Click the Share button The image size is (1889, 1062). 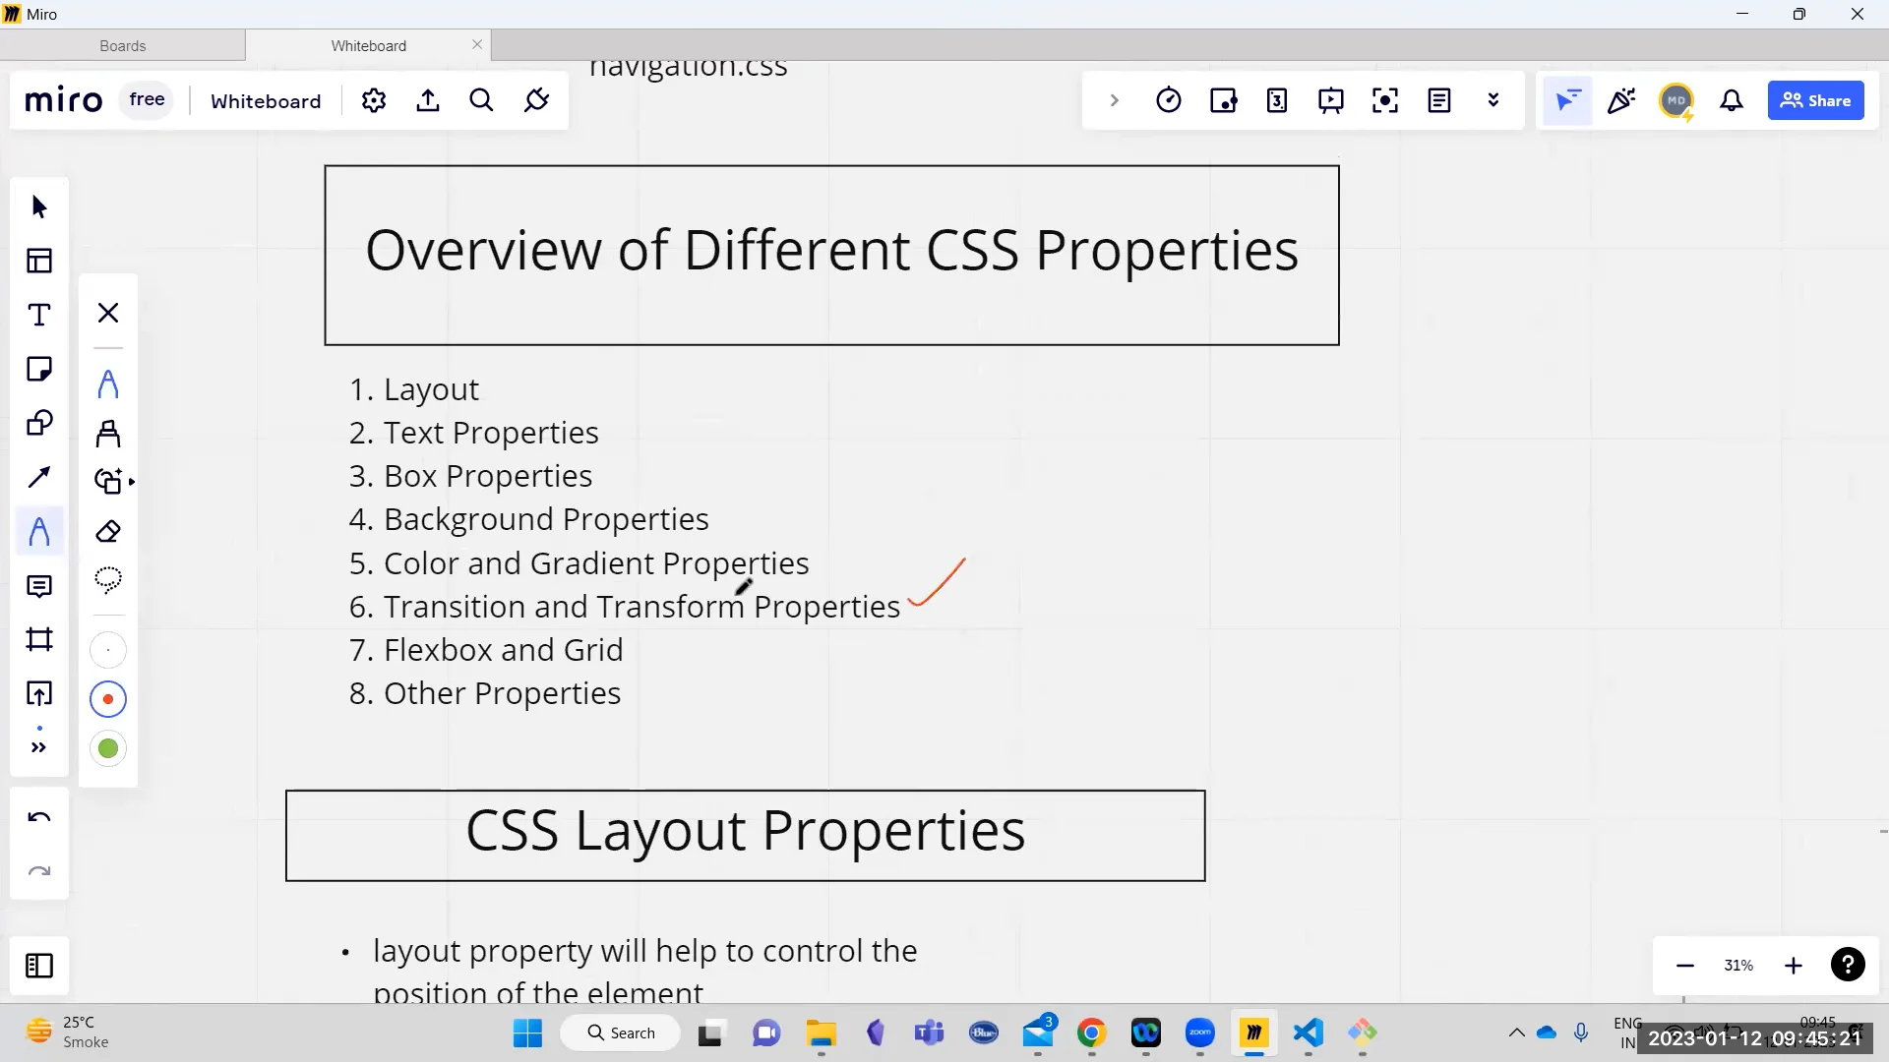[1815, 100]
